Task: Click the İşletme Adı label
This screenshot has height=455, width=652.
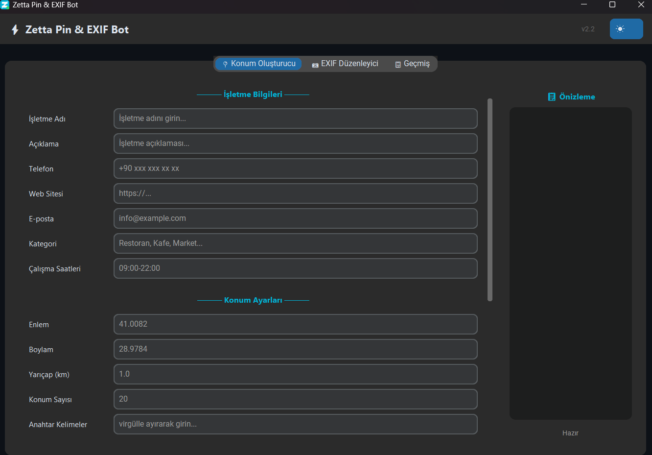Action: coord(47,119)
